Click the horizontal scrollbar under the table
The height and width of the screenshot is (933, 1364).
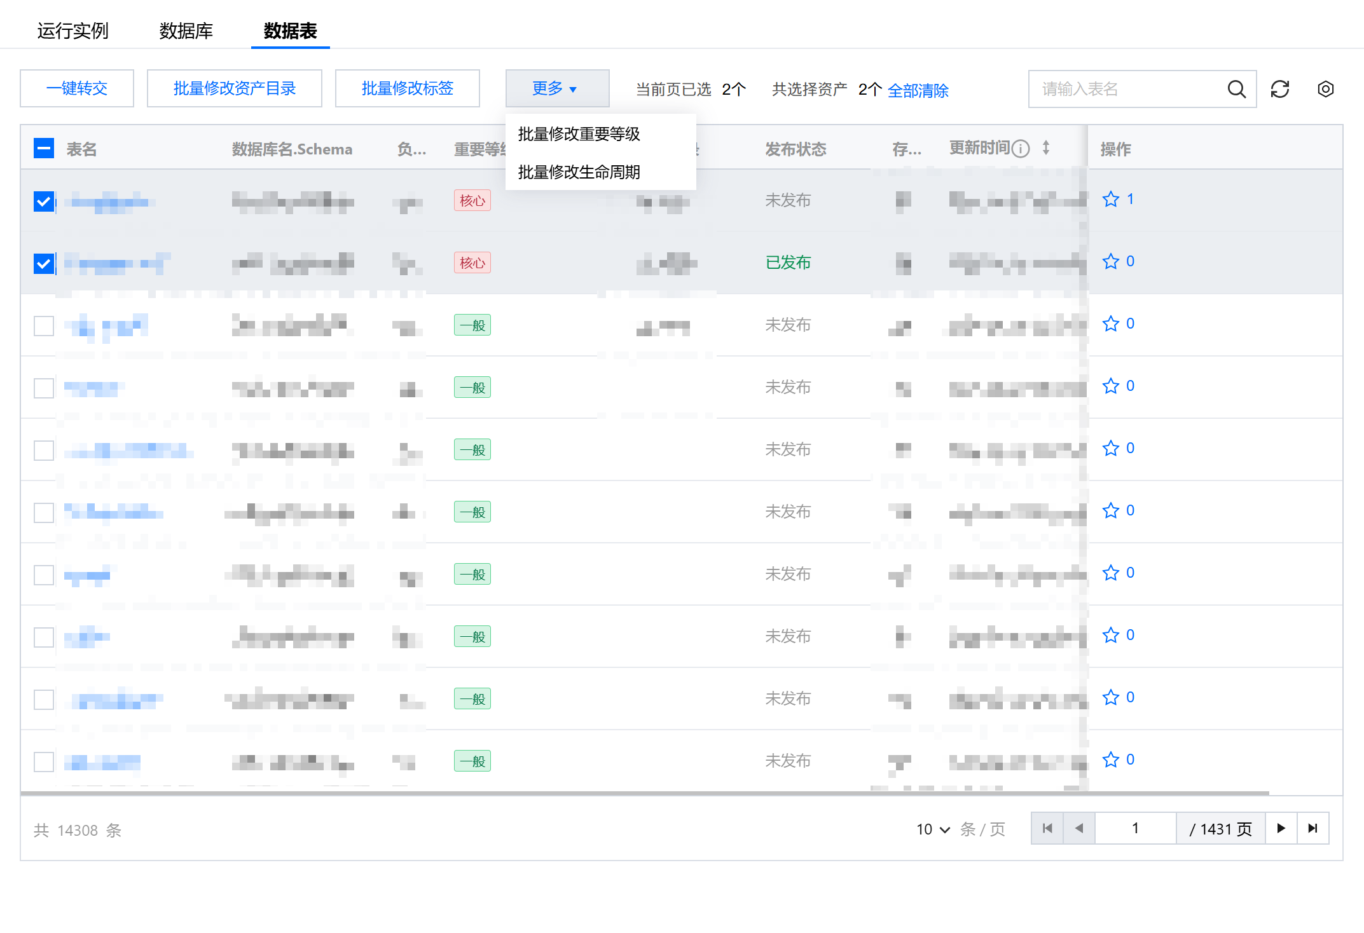(x=644, y=793)
